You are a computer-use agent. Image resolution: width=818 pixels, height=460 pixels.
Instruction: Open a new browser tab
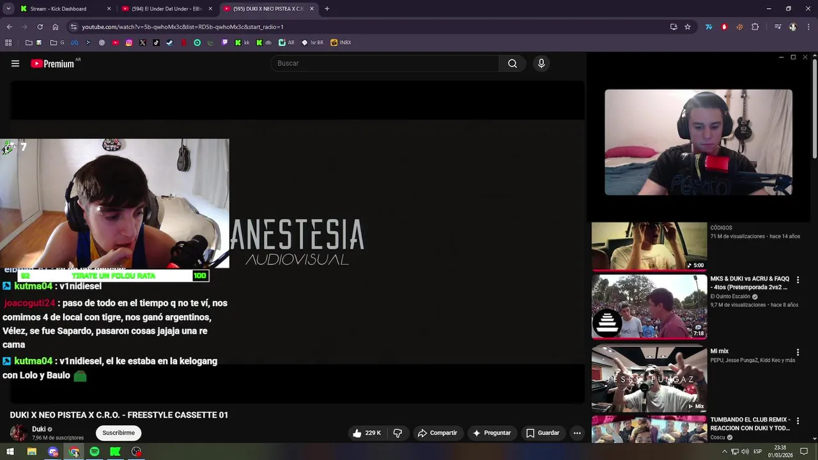point(327,9)
